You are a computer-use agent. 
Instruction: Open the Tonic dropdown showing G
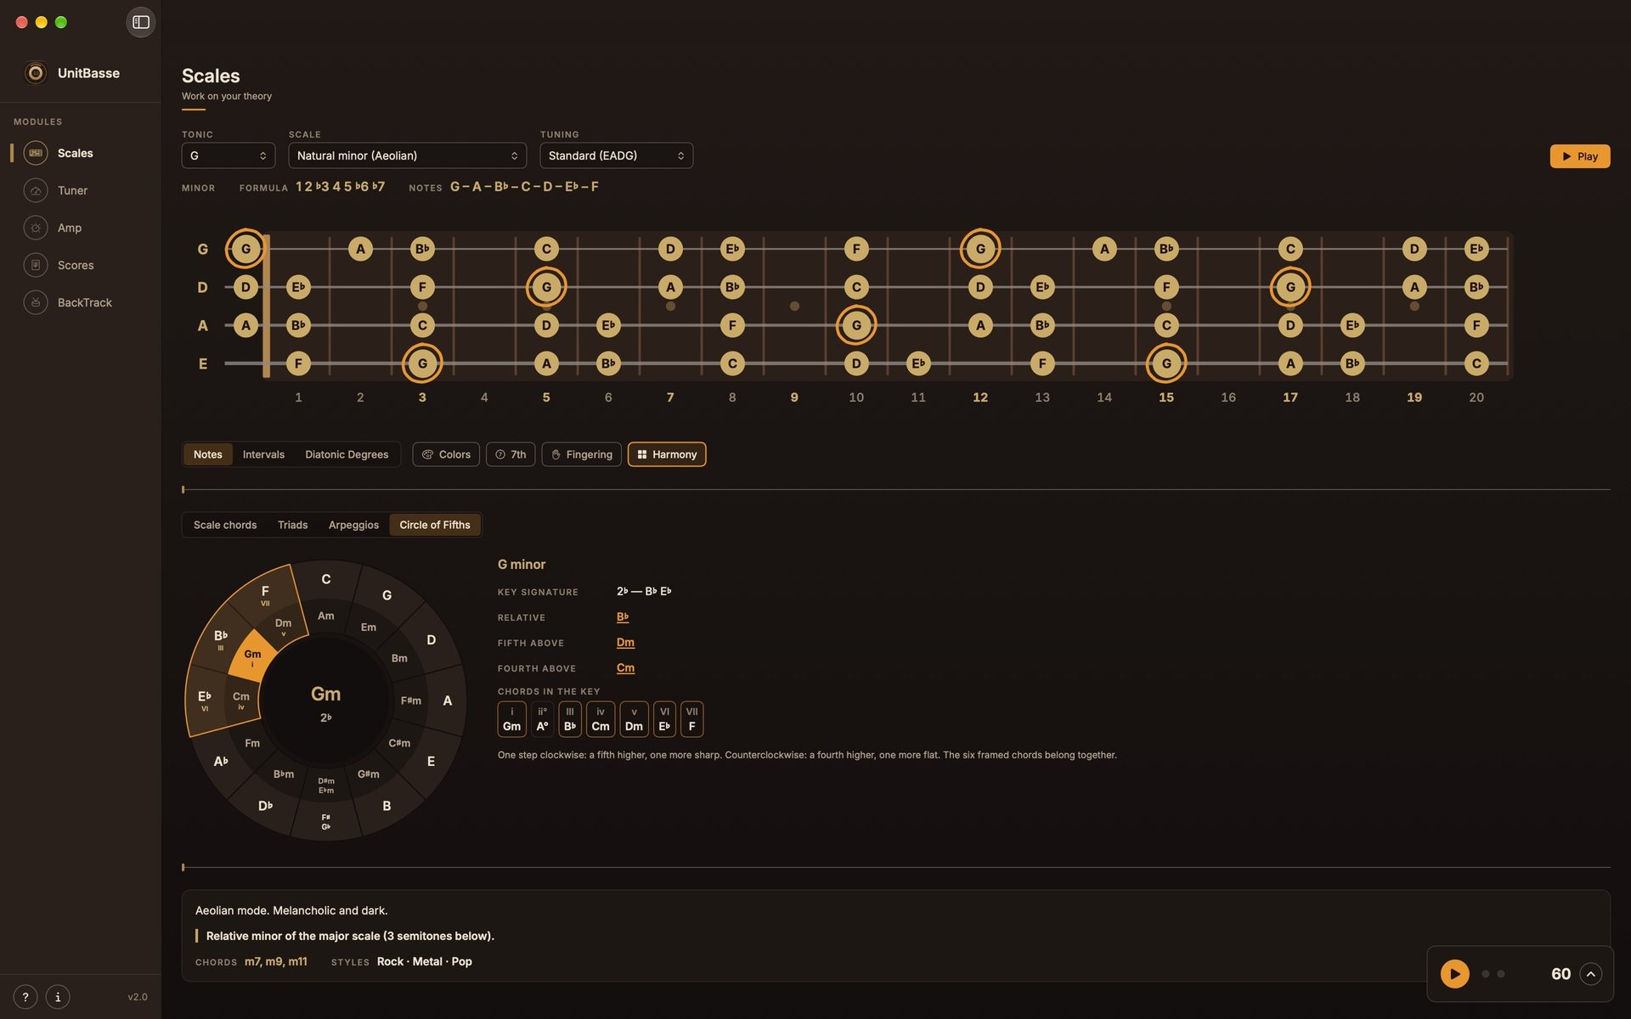pyautogui.click(x=228, y=155)
